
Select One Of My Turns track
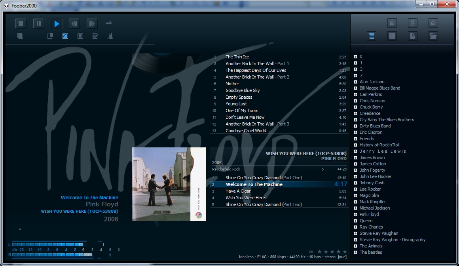[x=279, y=111]
